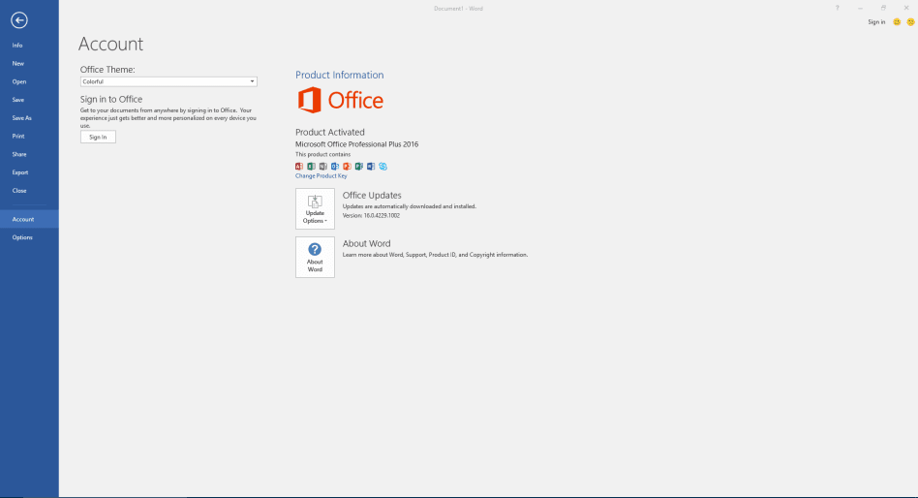Restore down the Word window

click(883, 8)
